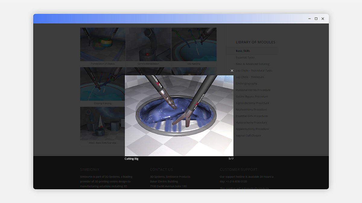Open Lap Chole – Procedural Tasks module
Viewport: 362px width, 203px height.
(254, 71)
